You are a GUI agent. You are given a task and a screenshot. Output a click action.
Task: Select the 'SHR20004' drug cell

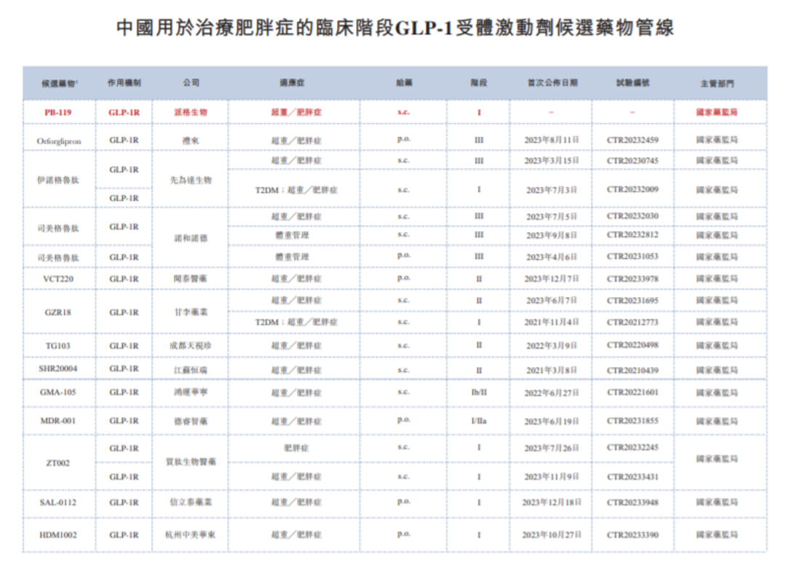coord(58,368)
